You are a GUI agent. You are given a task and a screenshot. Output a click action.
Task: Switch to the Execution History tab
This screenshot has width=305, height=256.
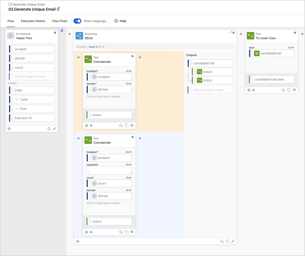(33, 21)
